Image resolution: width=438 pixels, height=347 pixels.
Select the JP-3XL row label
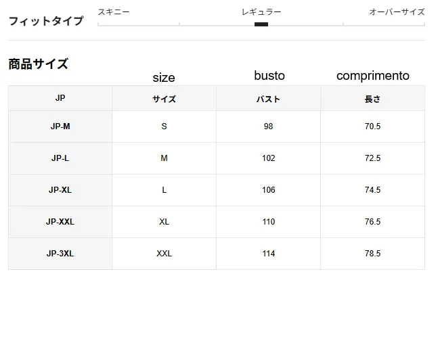[x=60, y=254]
